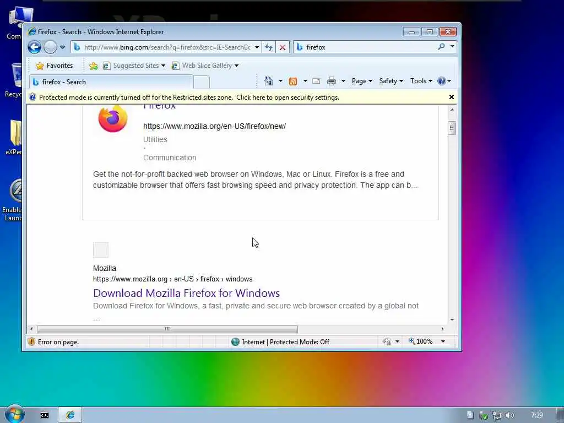The width and height of the screenshot is (564, 423).
Task: Open the Favorites button
Action: pos(55,66)
